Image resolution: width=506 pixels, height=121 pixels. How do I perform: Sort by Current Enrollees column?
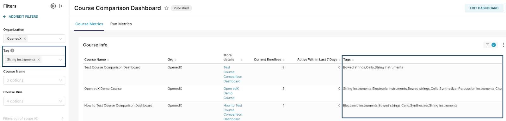click(269, 60)
